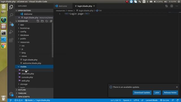Open the Search view in activity bar

tap(11, 15)
